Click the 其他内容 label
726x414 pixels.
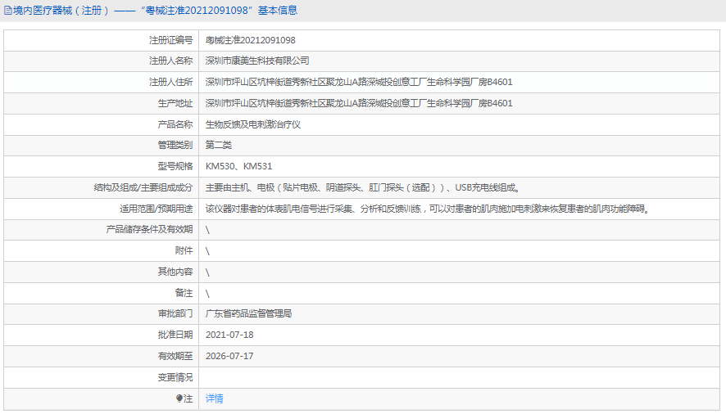(175, 272)
